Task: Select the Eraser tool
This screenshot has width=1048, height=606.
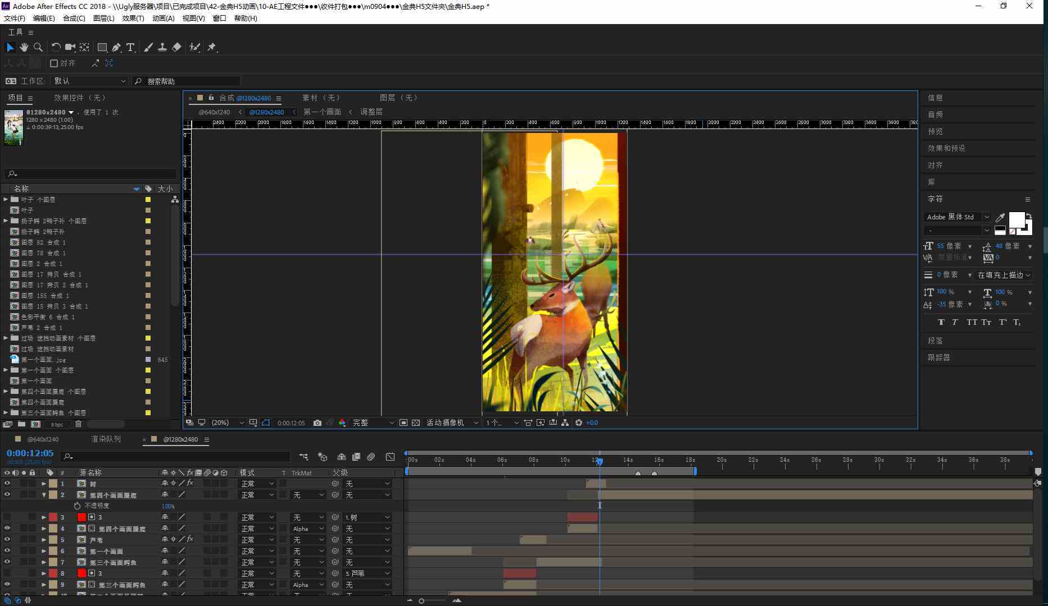Action: (x=176, y=48)
